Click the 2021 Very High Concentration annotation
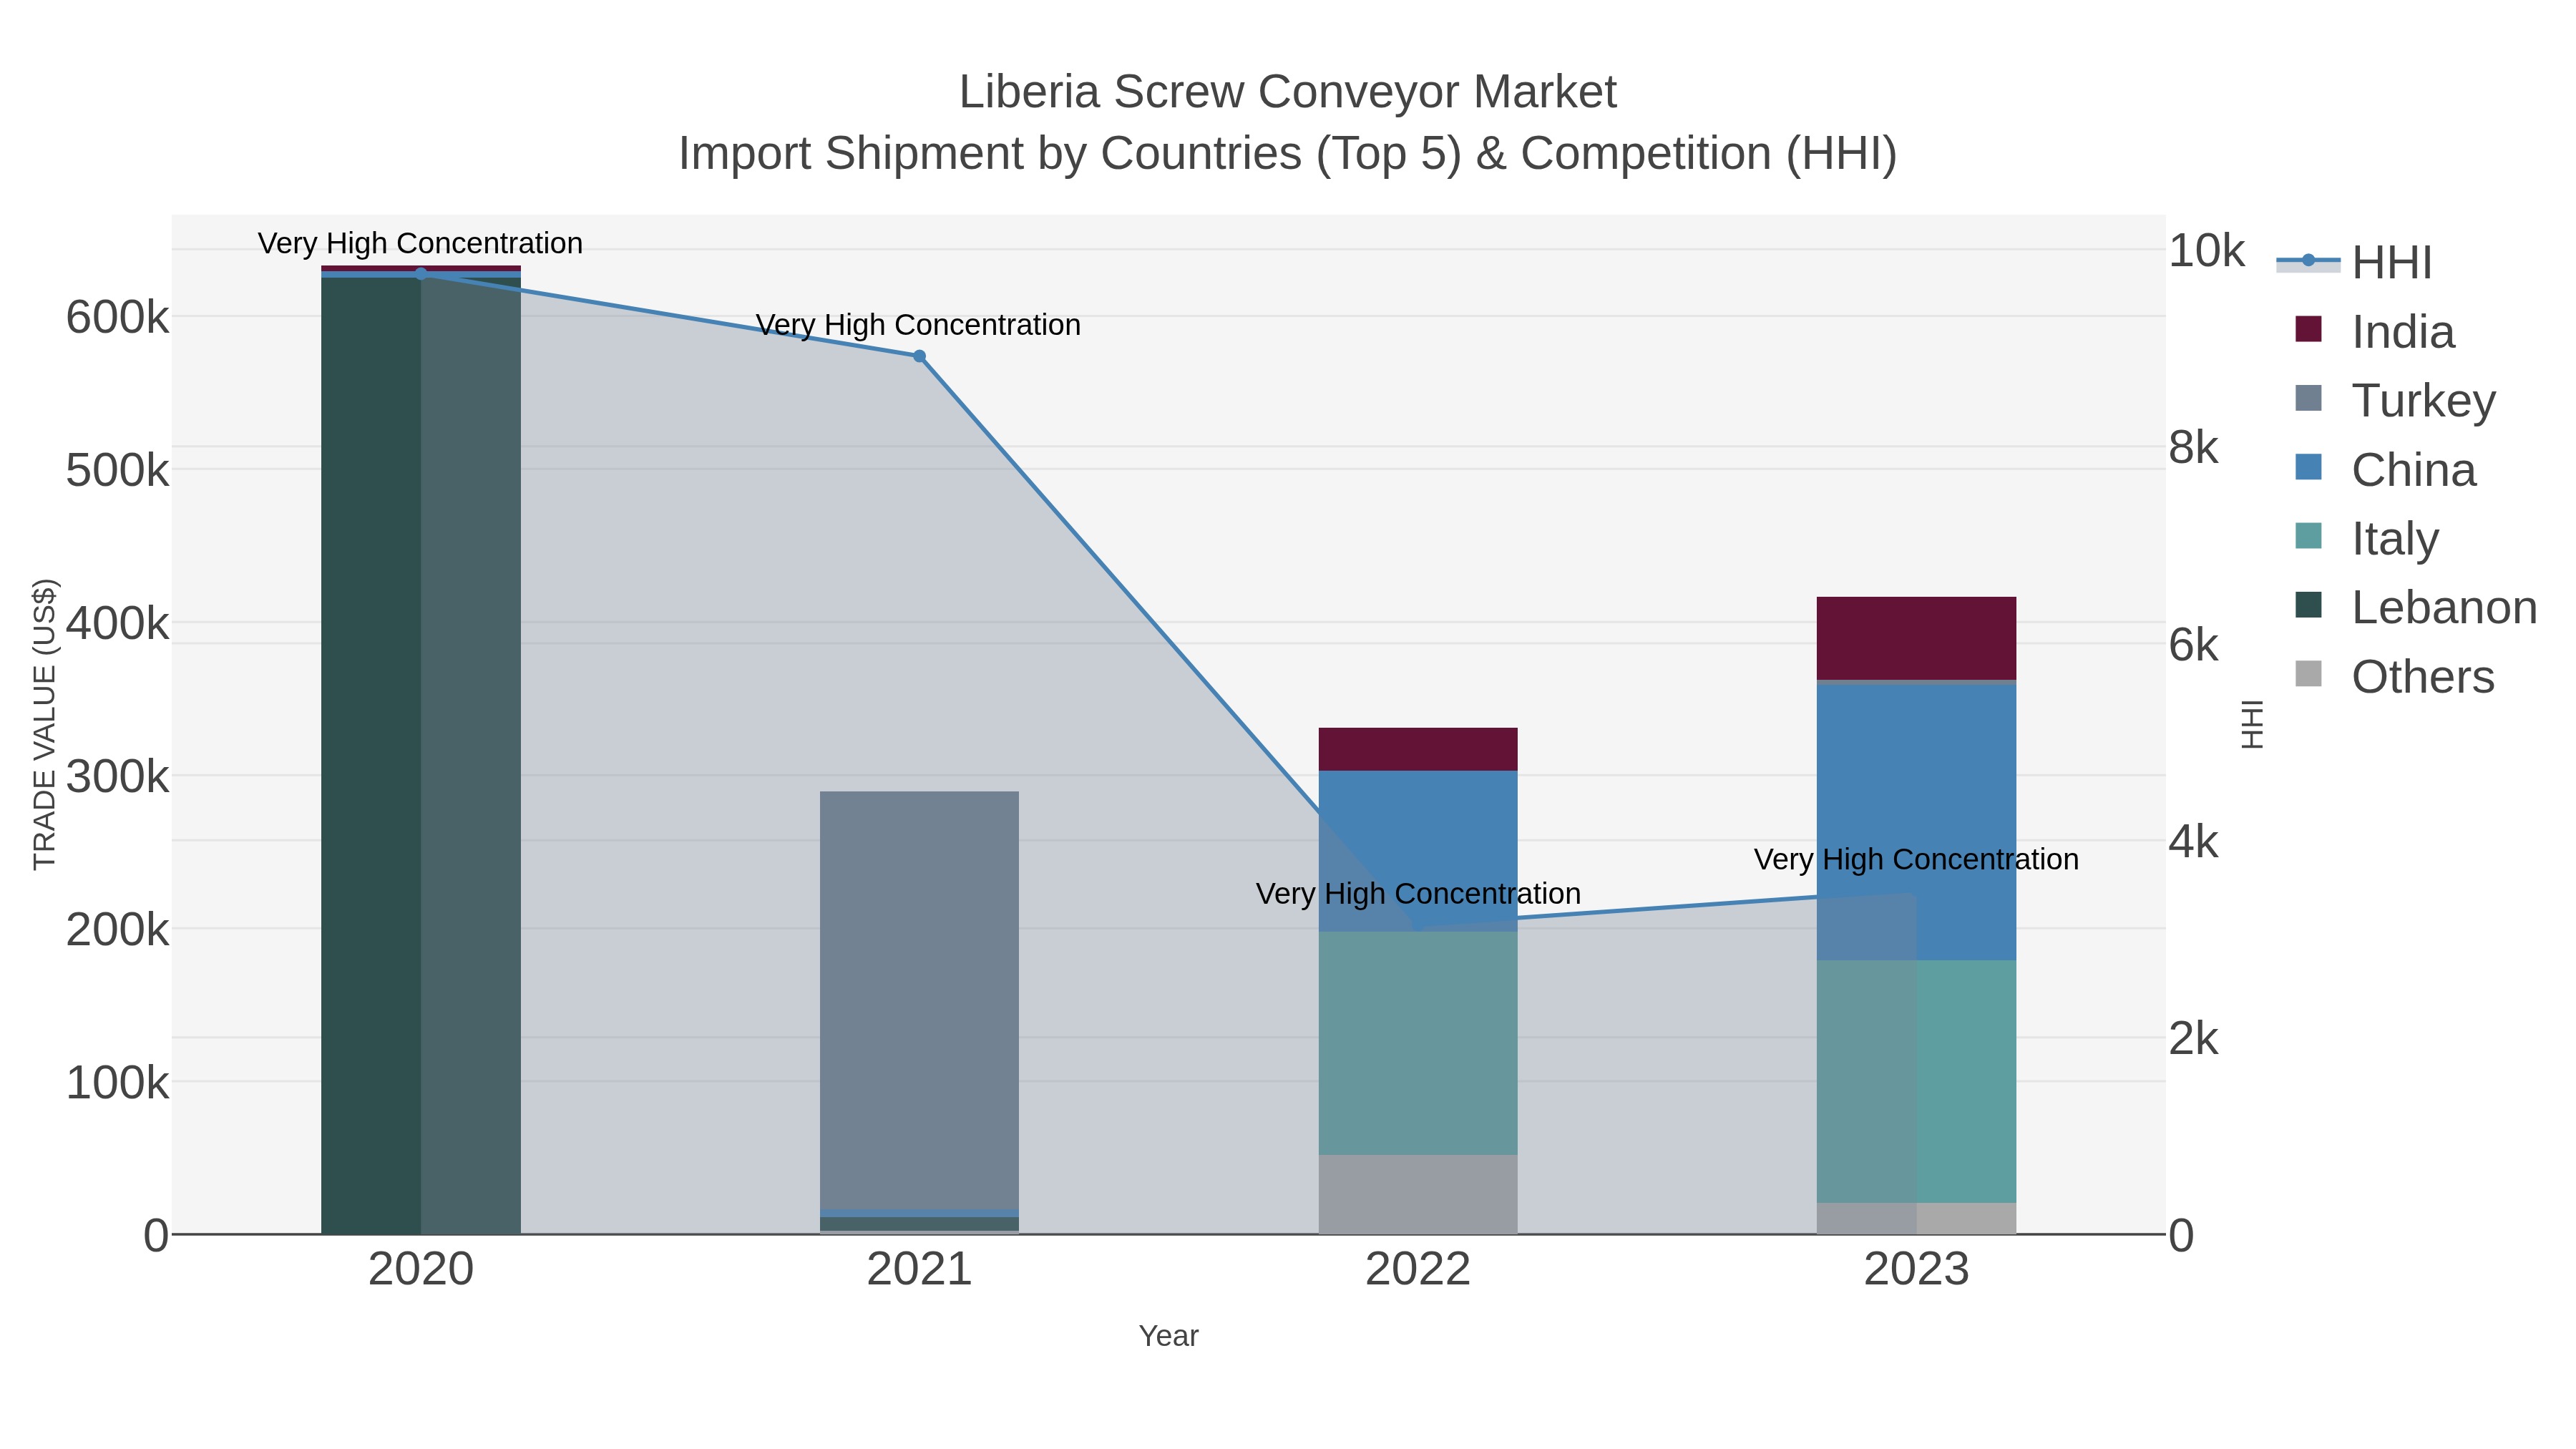The width and height of the screenshot is (2576, 1449). tap(918, 325)
